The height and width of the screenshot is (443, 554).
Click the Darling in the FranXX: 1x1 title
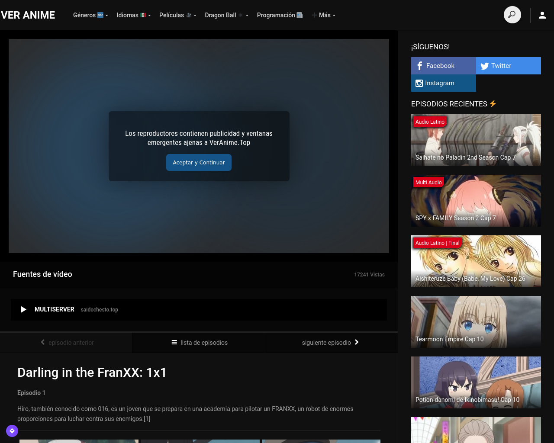tap(92, 372)
